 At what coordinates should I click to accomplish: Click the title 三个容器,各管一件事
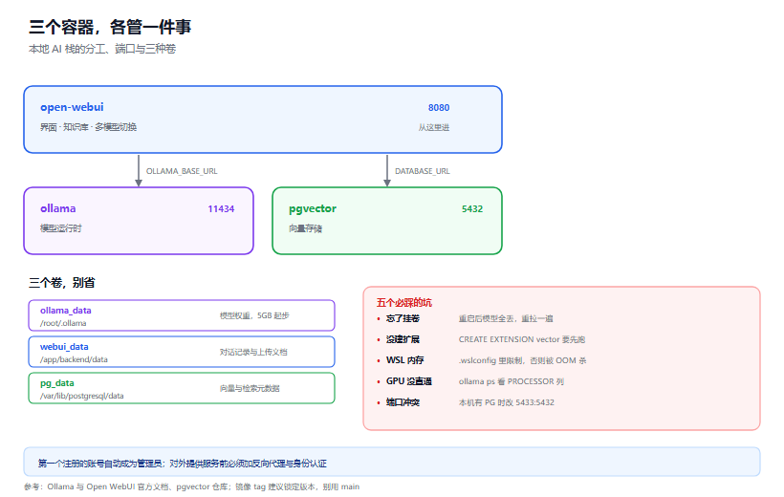pyautogui.click(x=110, y=27)
